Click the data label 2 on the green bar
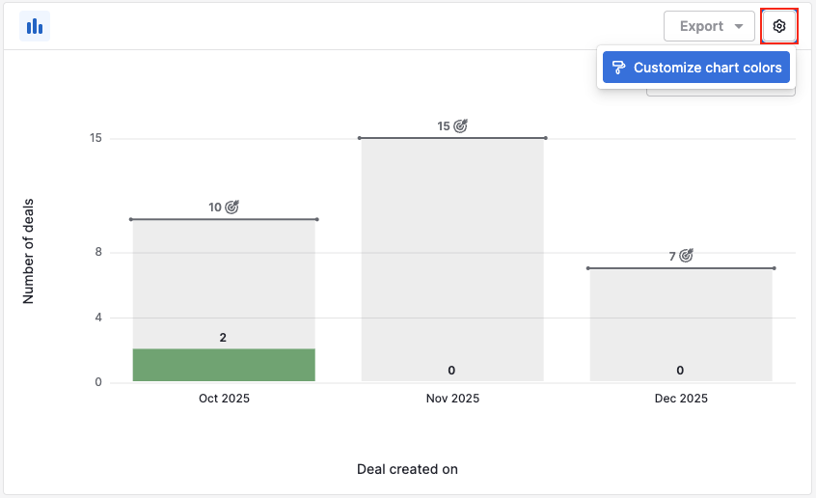816x498 pixels. coord(223,338)
